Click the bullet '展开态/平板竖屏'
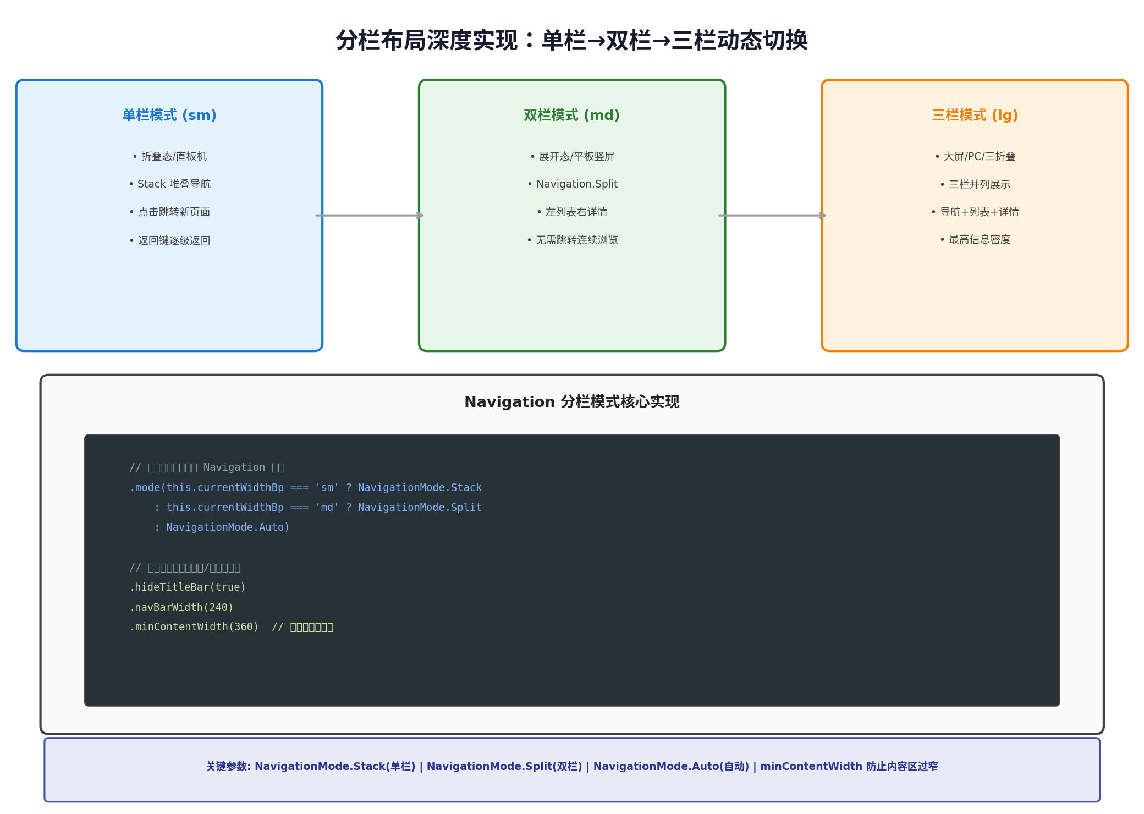The image size is (1144, 814). coord(572,156)
